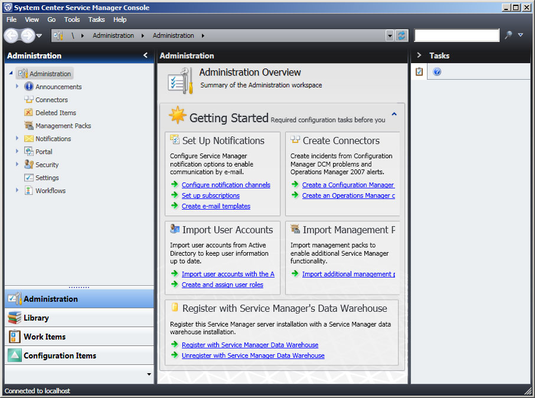
Task: Collapse the Getting Started section
Action: tap(394, 114)
